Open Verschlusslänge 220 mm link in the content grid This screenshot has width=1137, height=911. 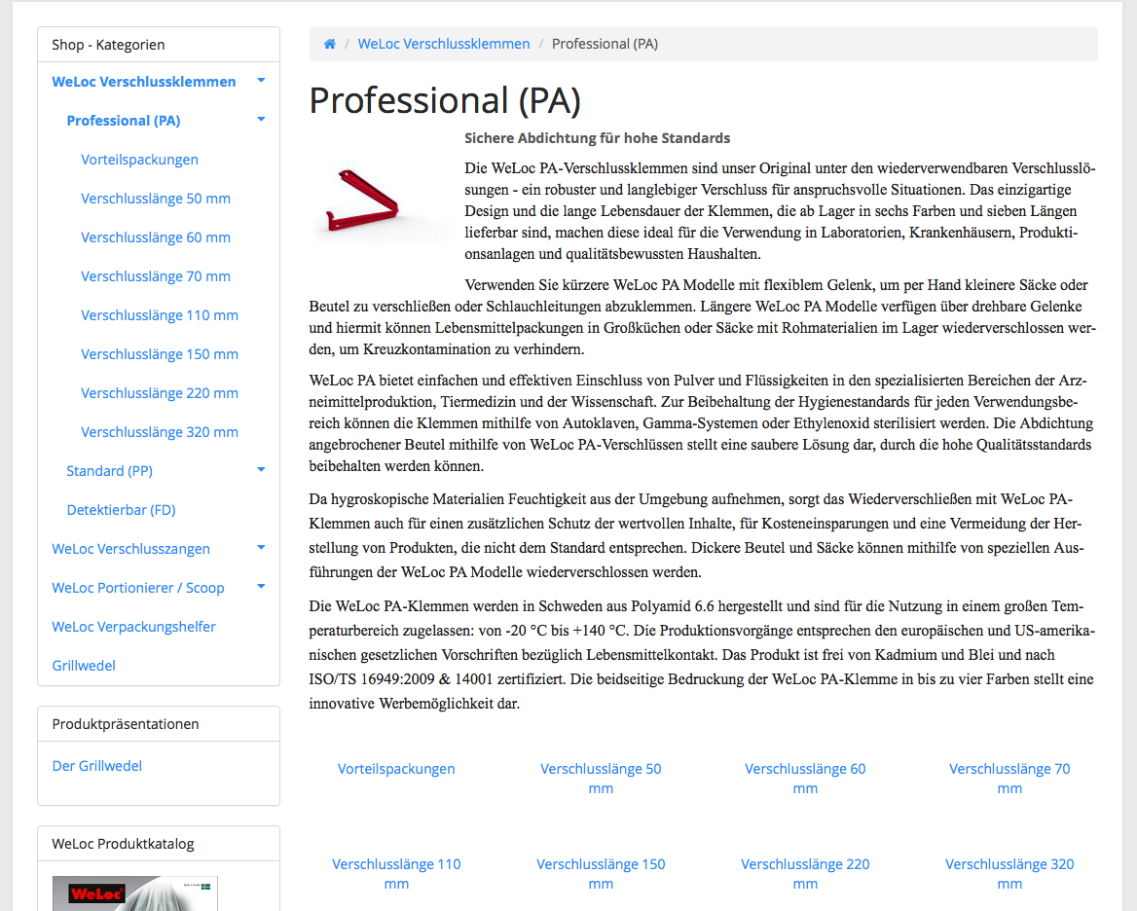point(805,873)
